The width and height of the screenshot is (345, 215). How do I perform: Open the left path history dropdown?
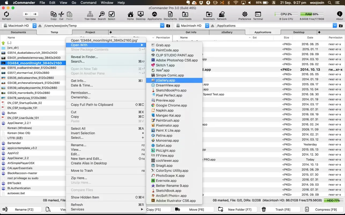162,26
